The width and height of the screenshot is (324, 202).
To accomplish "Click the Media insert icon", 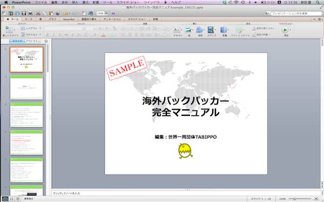I will point(211,30).
